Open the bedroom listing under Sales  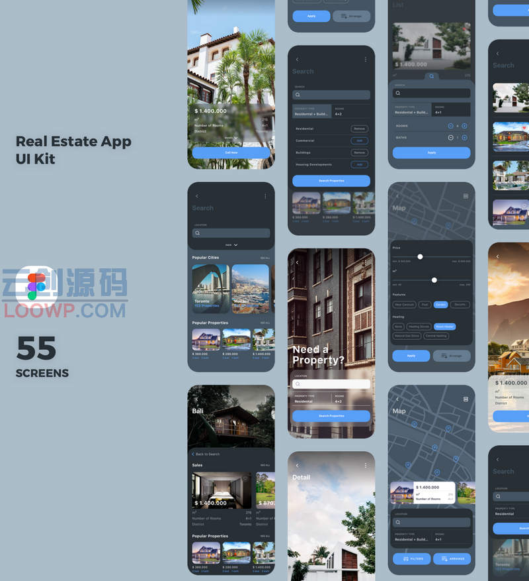click(x=222, y=490)
